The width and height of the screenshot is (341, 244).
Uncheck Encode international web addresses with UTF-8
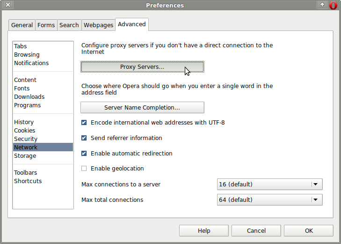coord(84,123)
